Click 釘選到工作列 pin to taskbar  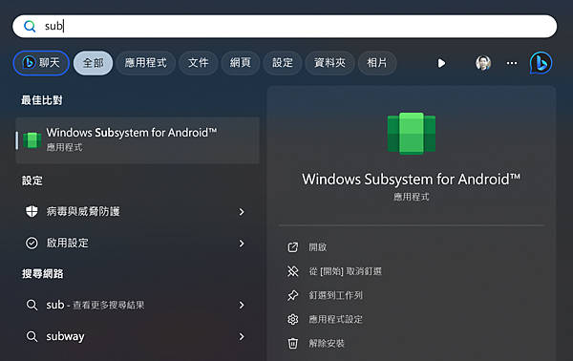tap(335, 295)
